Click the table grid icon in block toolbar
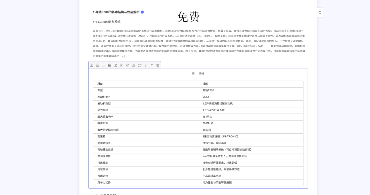 click(110, 65)
